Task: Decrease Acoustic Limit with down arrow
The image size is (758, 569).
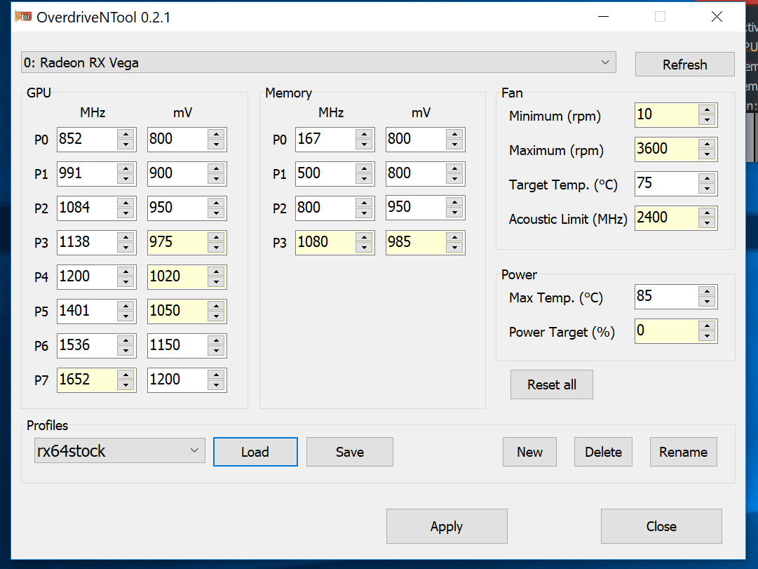Action: click(x=707, y=223)
